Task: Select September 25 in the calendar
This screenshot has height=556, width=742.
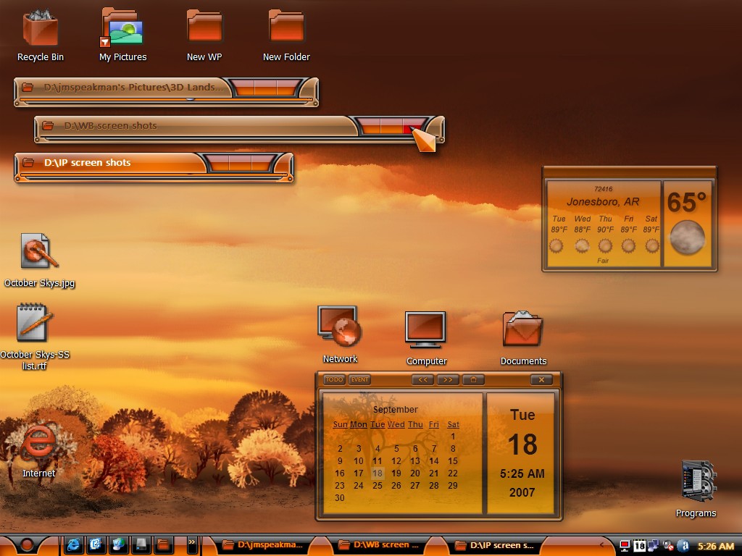Action: [x=377, y=486]
